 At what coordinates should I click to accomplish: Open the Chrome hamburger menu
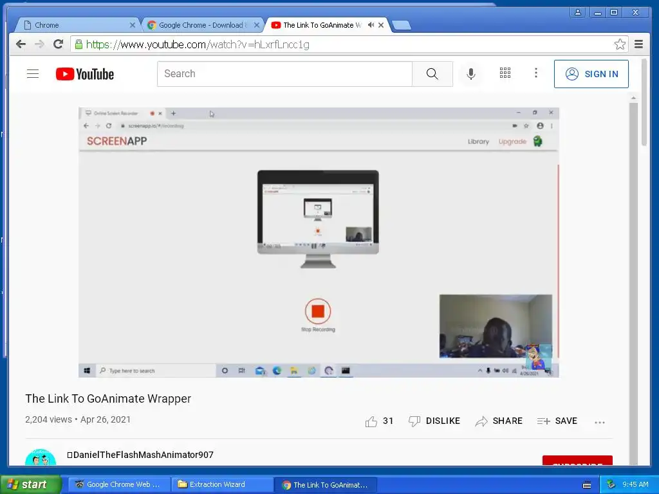(638, 44)
